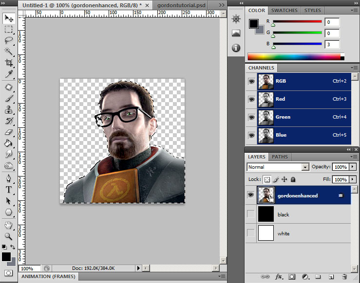Select the Hand tool
Screen dimensions: 360x283
pyautogui.click(x=9, y=225)
